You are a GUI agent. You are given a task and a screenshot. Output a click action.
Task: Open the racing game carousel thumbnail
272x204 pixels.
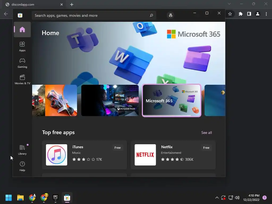[x=54, y=100]
